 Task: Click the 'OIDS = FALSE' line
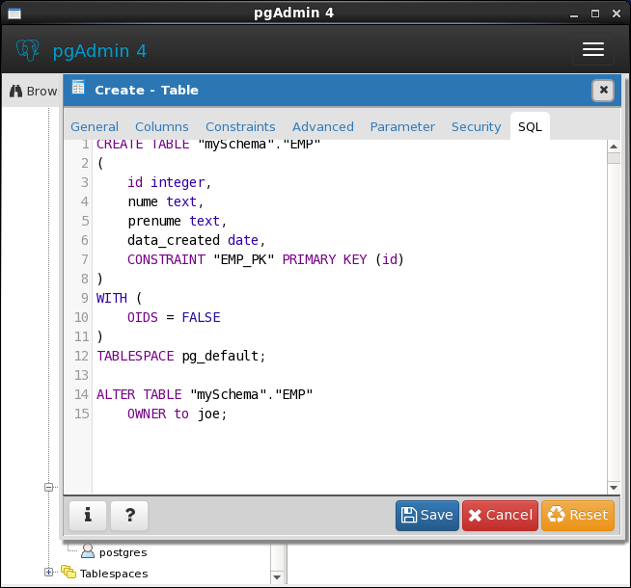pyautogui.click(x=174, y=317)
